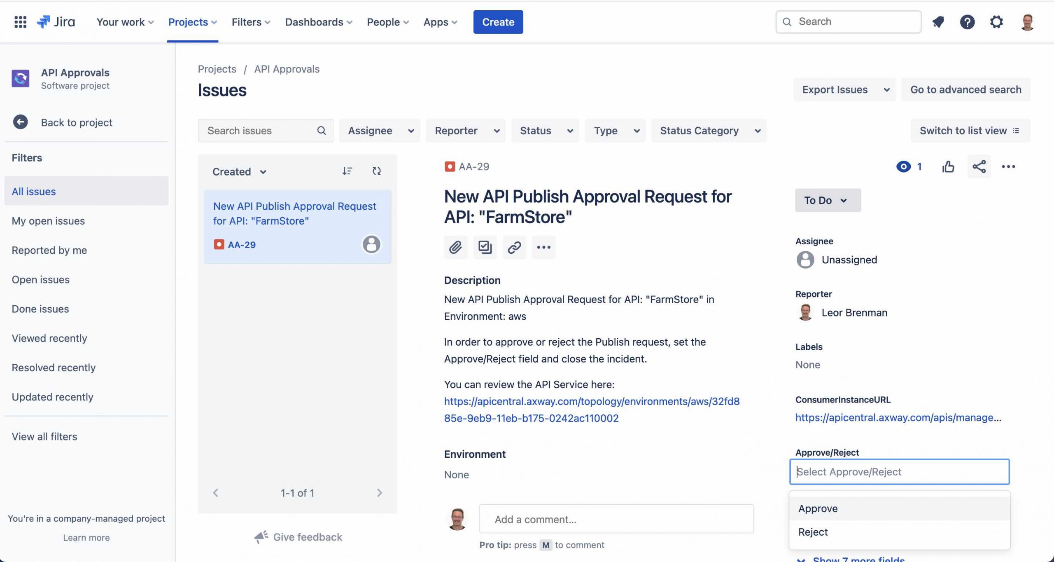Open the app switcher grid icon
The width and height of the screenshot is (1054, 562).
pos(20,22)
